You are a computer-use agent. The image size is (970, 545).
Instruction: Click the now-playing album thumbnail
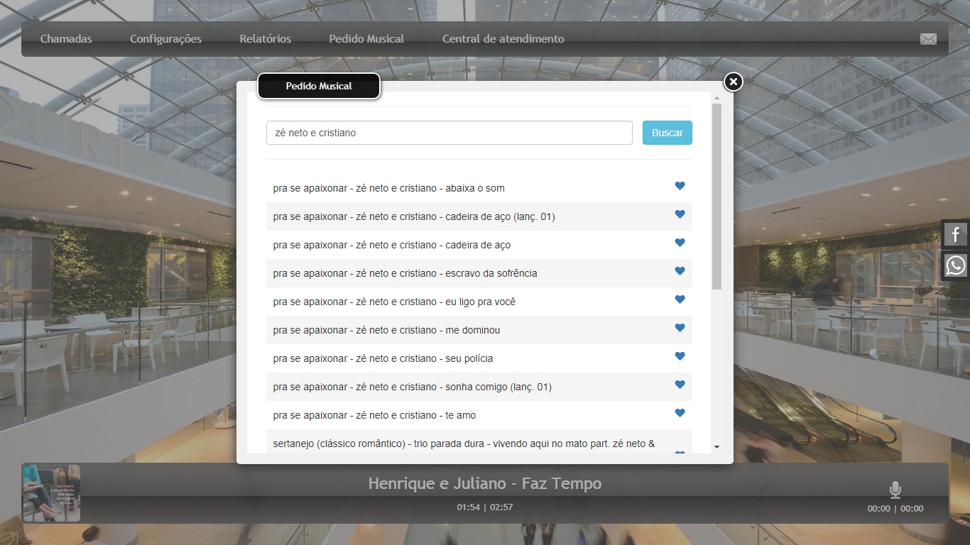point(52,493)
